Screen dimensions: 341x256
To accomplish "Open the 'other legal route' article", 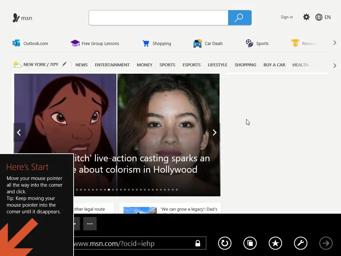I will (89, 209).
